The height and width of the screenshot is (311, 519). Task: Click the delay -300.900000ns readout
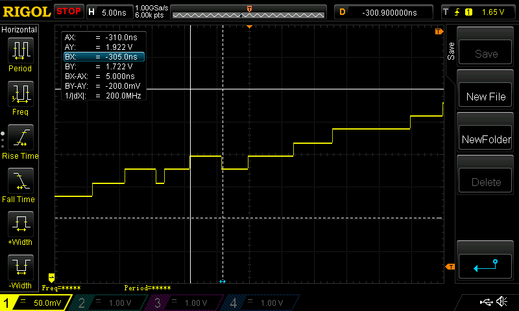pos(389,12)
